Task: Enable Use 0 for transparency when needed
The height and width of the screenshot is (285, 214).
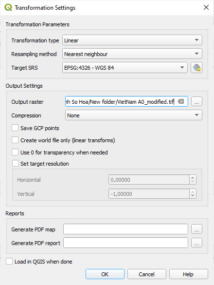Action: click(15, 152)
